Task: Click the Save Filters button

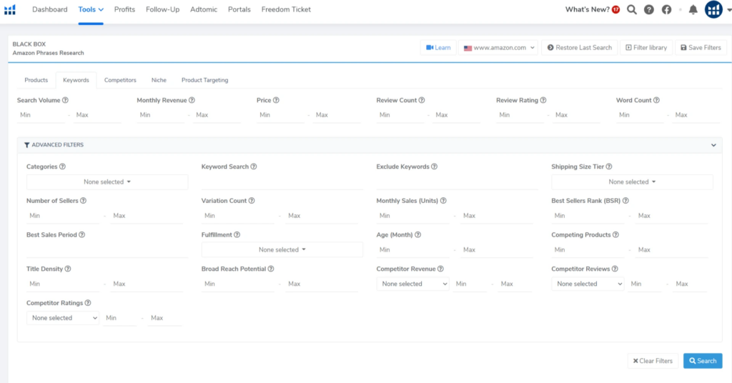Action: [x=701, y=48]
